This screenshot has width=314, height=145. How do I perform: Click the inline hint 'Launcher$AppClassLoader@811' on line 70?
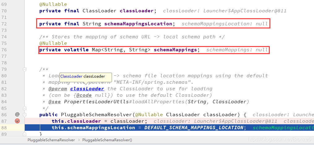pos(245,11)
